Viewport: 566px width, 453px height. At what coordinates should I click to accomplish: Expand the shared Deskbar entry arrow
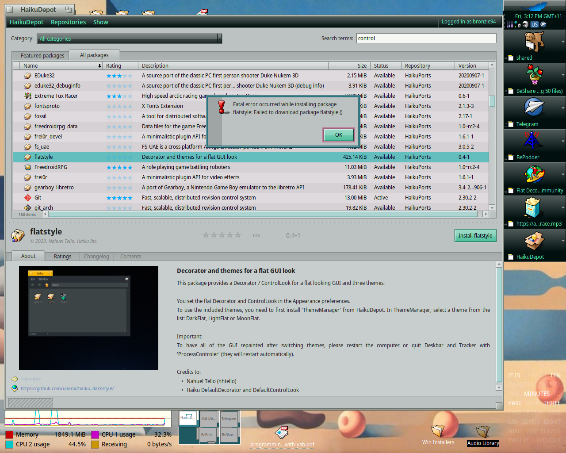pyautogui.click(x=563, y=42)
